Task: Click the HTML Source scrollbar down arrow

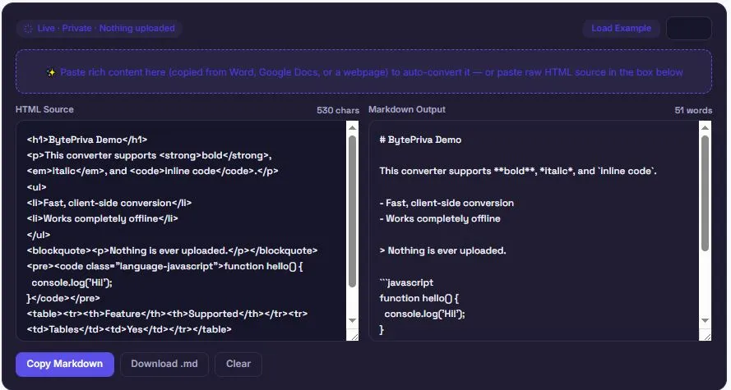Action: click(x=353, y=321)
